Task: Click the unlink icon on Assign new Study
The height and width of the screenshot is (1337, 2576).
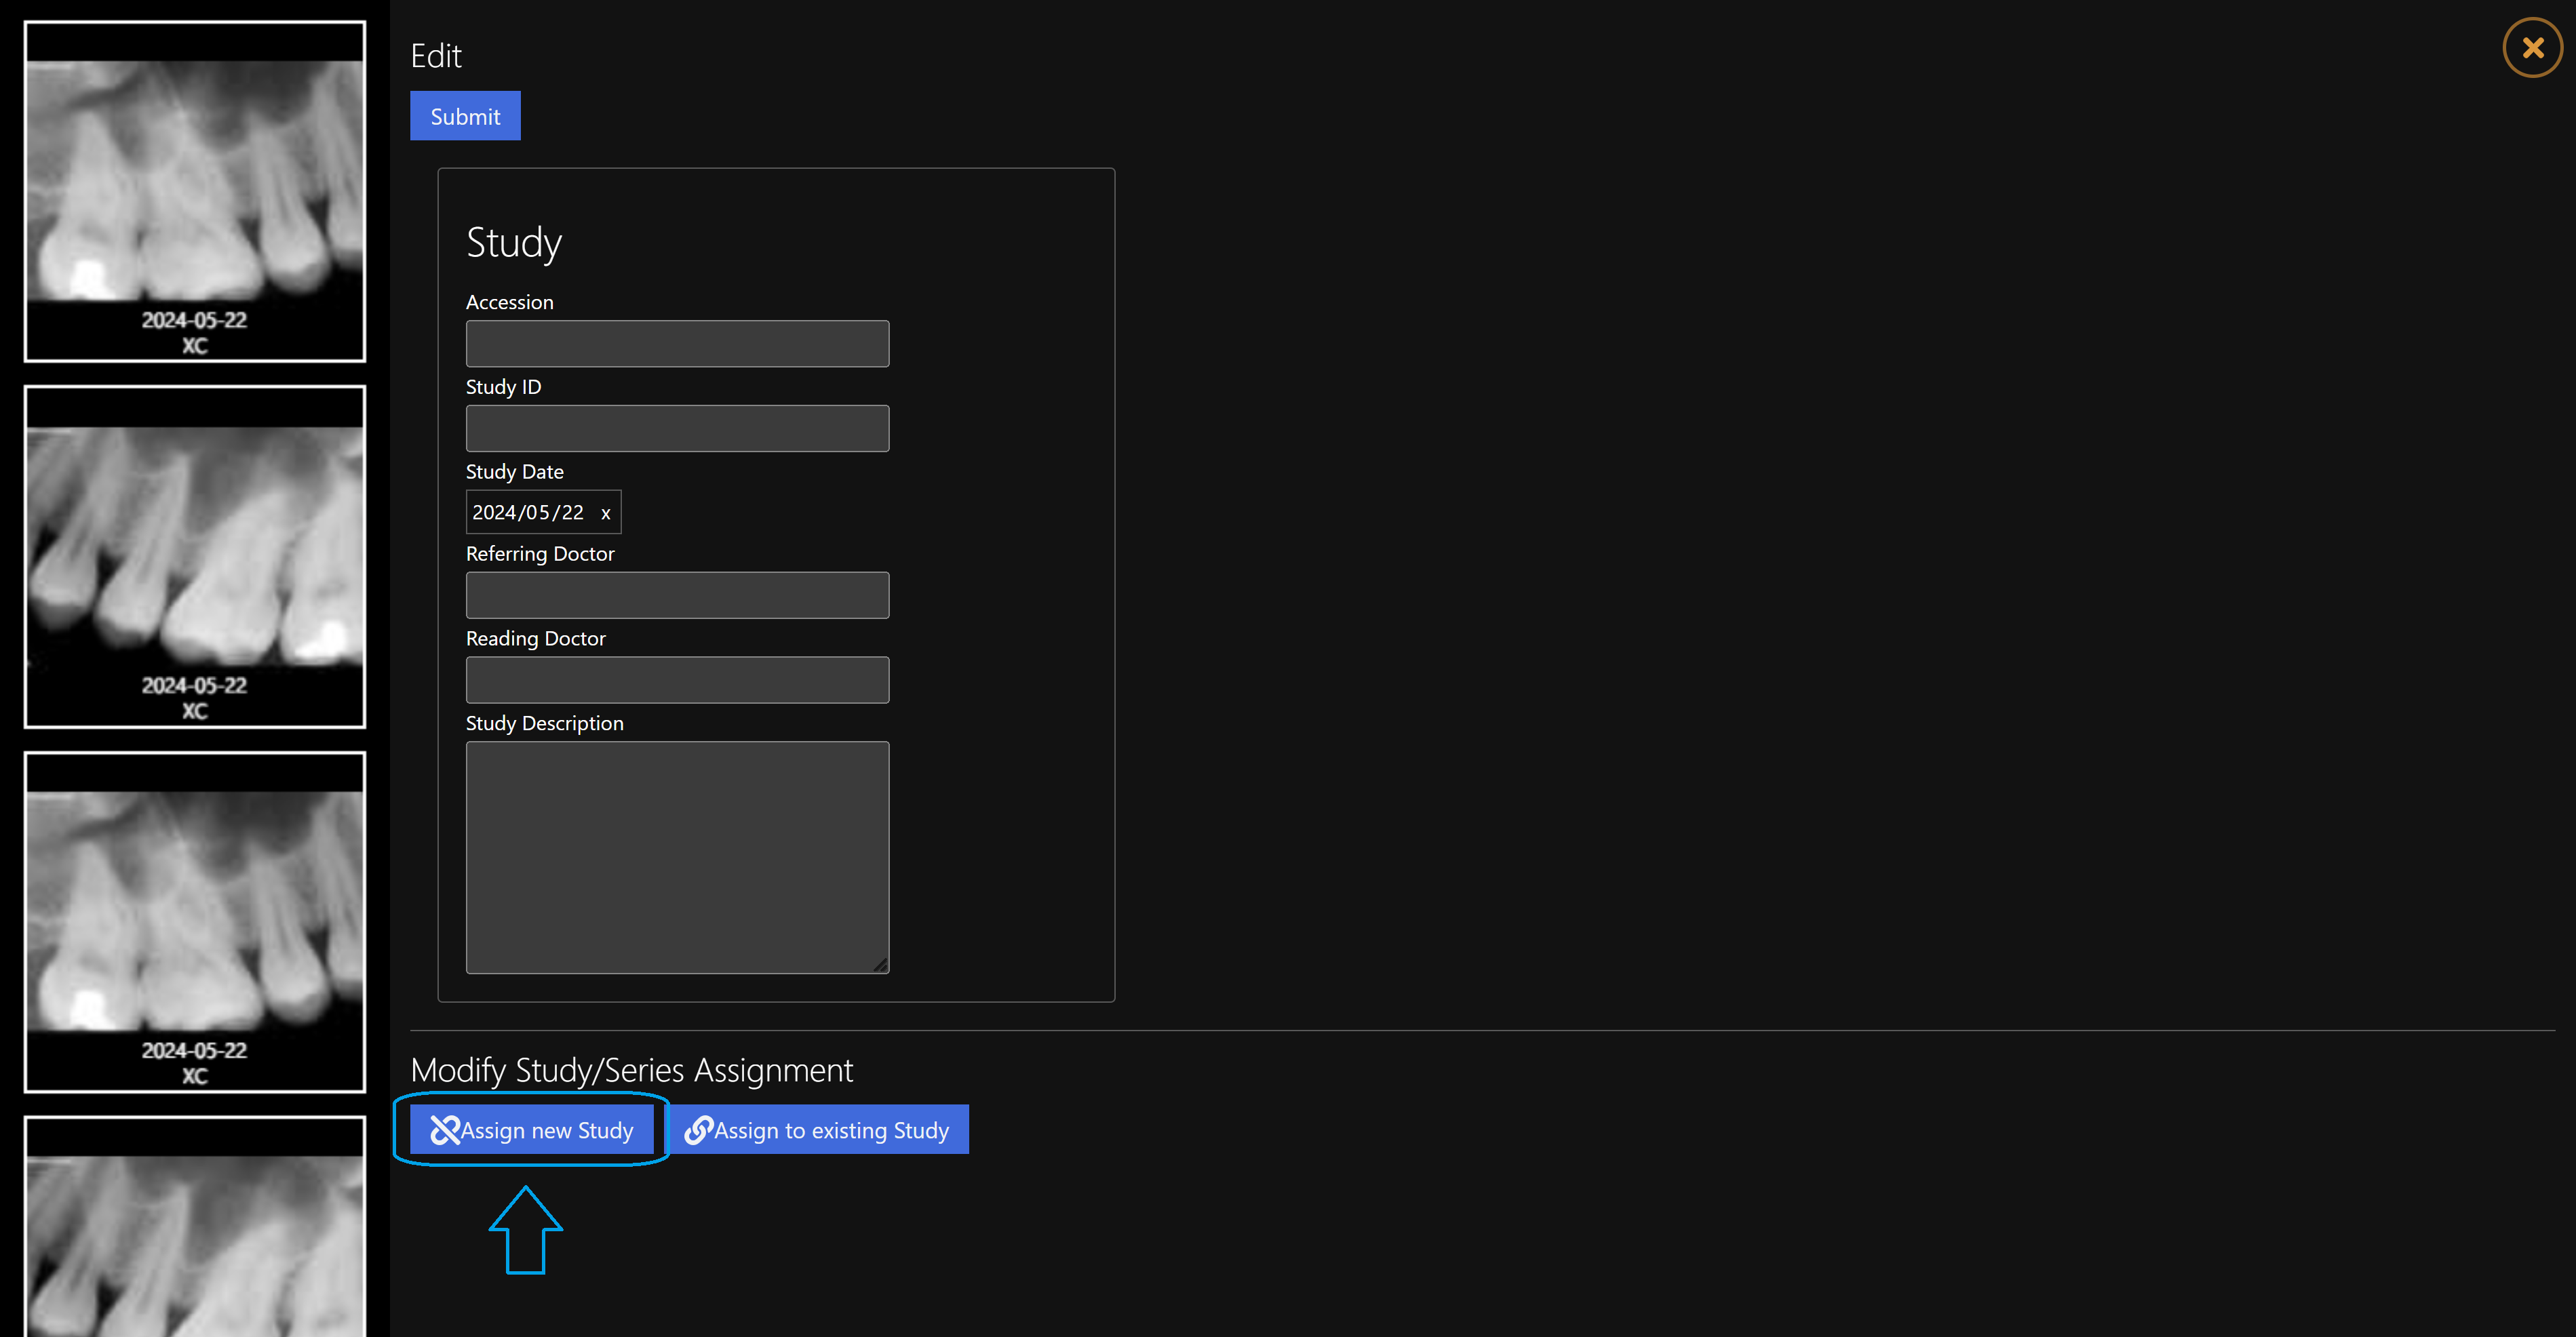Action: pos(444,1130)
